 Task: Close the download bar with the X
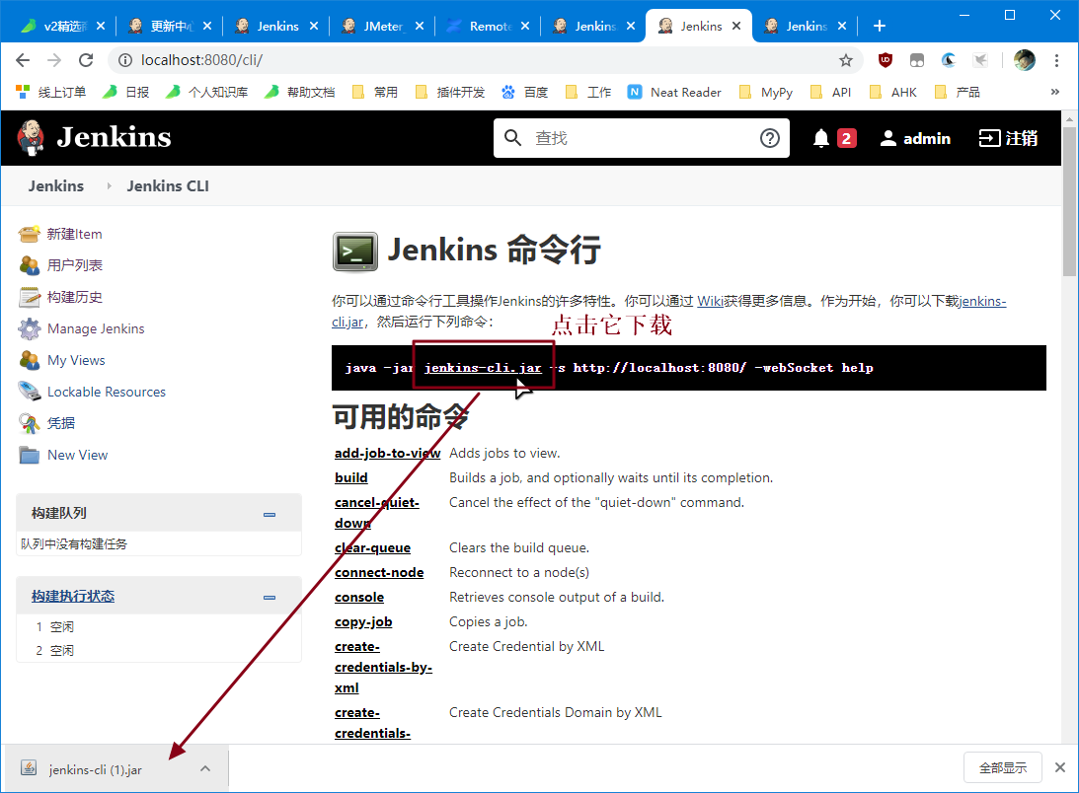click(1059, 767)
